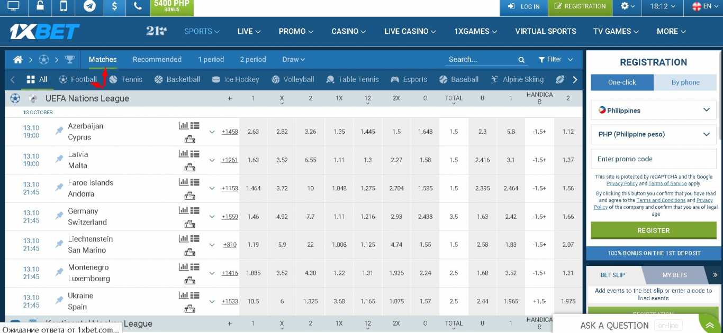Open the SPORTS menu
The width and height of the screenshot is (723, 333).
tap(202, 31)
